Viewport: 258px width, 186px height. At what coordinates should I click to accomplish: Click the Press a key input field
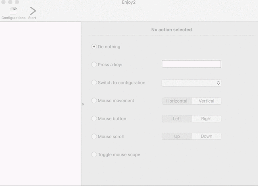pos(191,64)
